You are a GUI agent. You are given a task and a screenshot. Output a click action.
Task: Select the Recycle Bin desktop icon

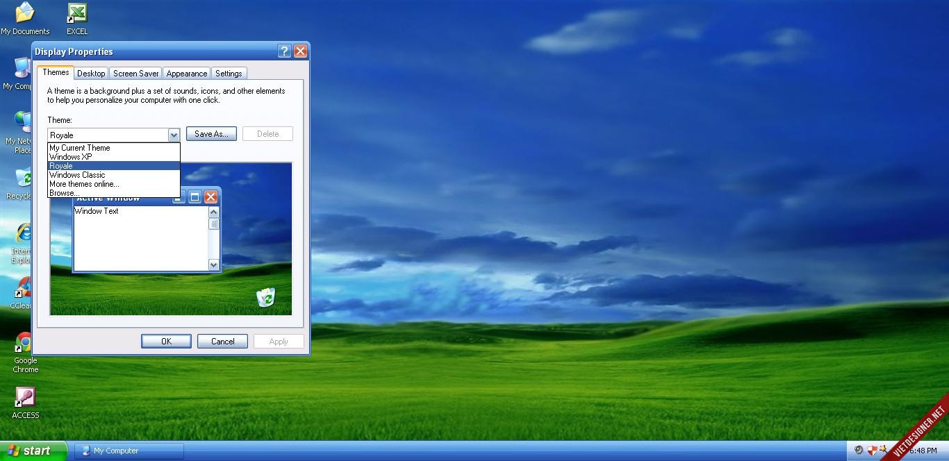coord(21,184)
